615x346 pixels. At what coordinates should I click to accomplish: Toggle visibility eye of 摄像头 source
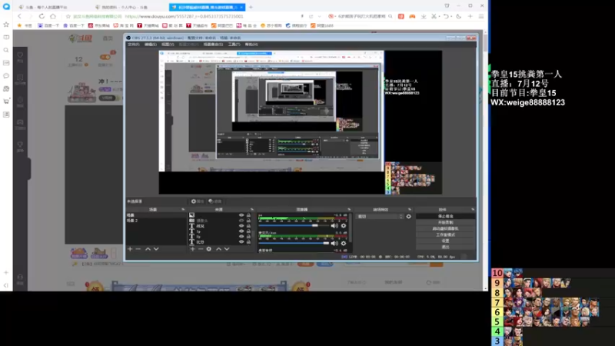click(241, 221)
